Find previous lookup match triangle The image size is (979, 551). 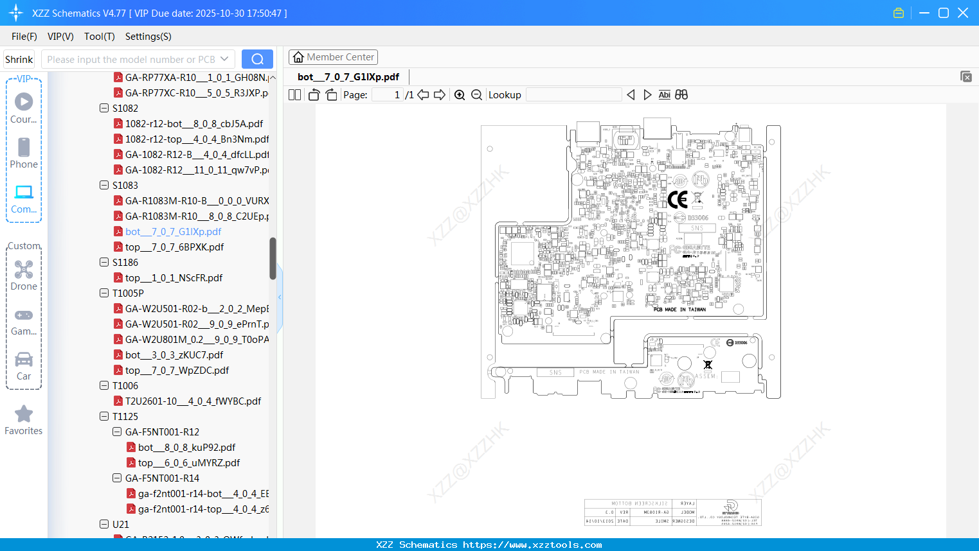[631, 95]
